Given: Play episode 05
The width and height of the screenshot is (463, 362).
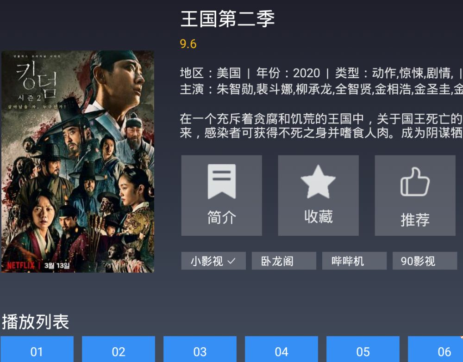Looking at the screenshot, I should click(363, 349).
